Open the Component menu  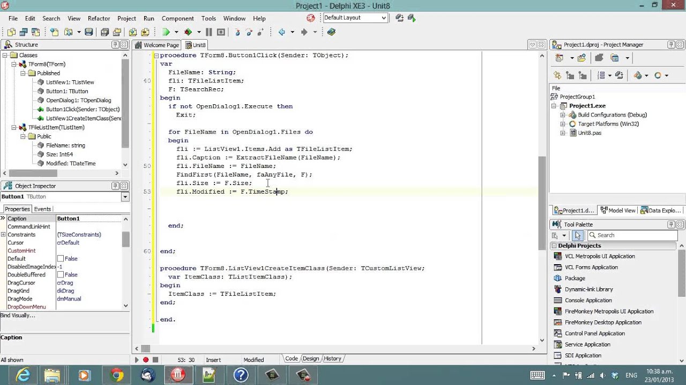[177, 18]
